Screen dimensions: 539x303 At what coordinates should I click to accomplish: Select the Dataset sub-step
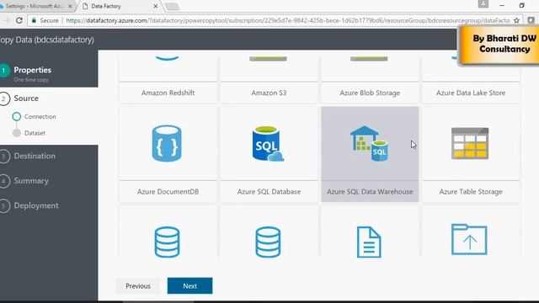35,133
